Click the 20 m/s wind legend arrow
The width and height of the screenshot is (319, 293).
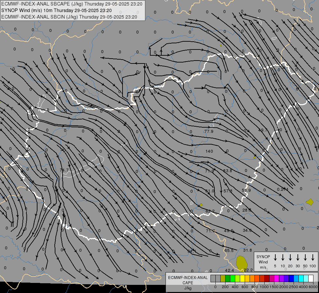click(290, 257)
